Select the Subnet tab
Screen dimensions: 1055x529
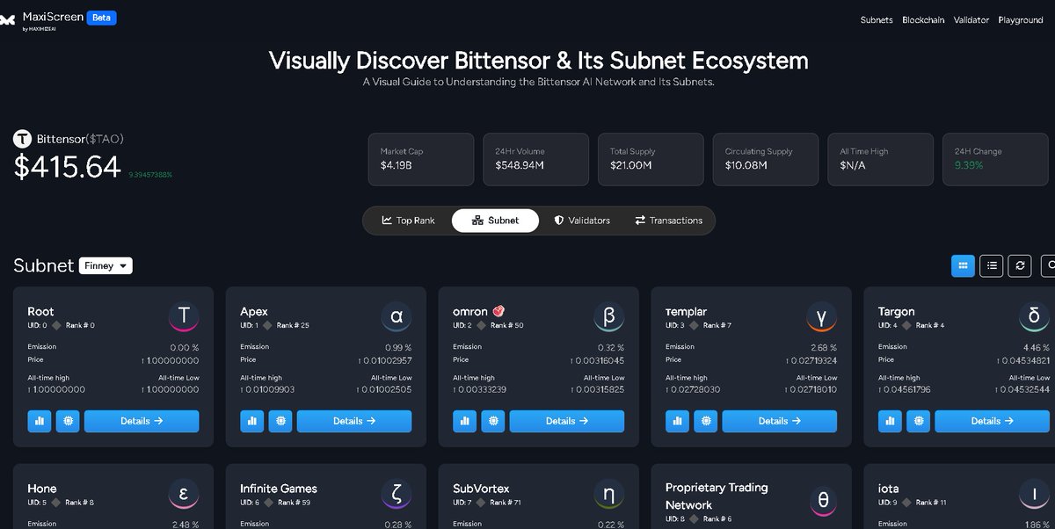tap(495, 221)
